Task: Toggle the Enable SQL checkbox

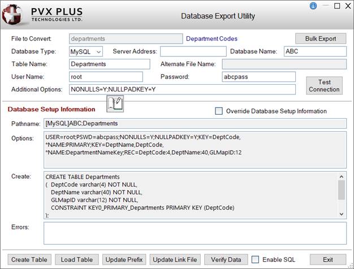Action: pyautogui.click(x=256, y=259)
